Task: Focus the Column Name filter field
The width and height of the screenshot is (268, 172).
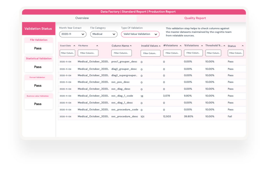Action: point(121,53)
